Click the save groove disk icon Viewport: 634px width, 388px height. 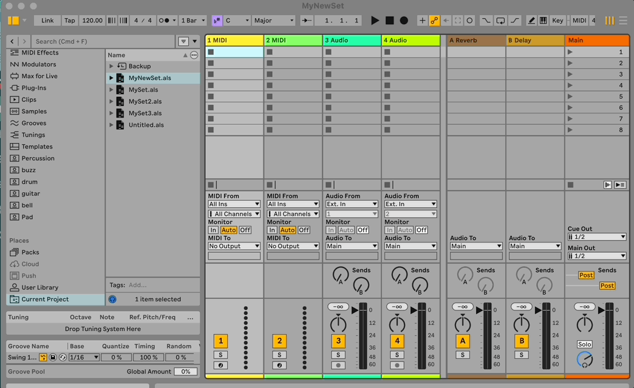pos(53,358)
